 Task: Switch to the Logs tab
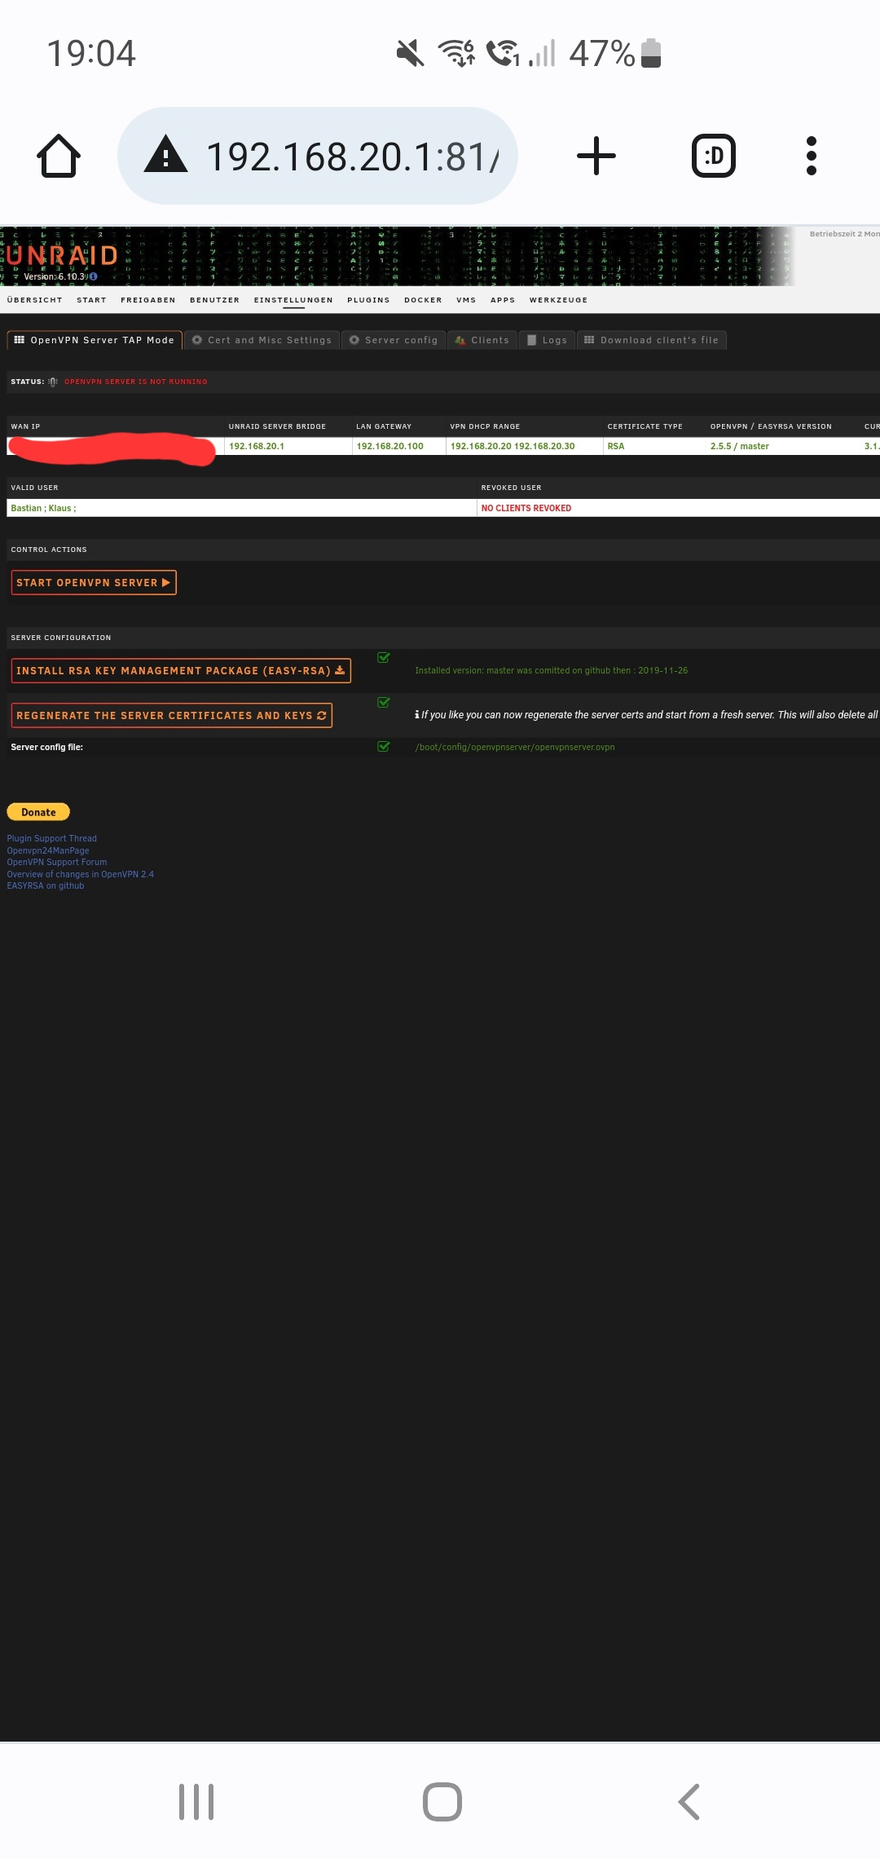[x=547, y=340]
